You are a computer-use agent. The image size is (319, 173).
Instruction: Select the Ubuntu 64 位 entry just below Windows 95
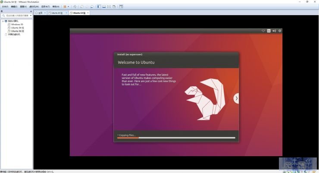click(18, 28)
